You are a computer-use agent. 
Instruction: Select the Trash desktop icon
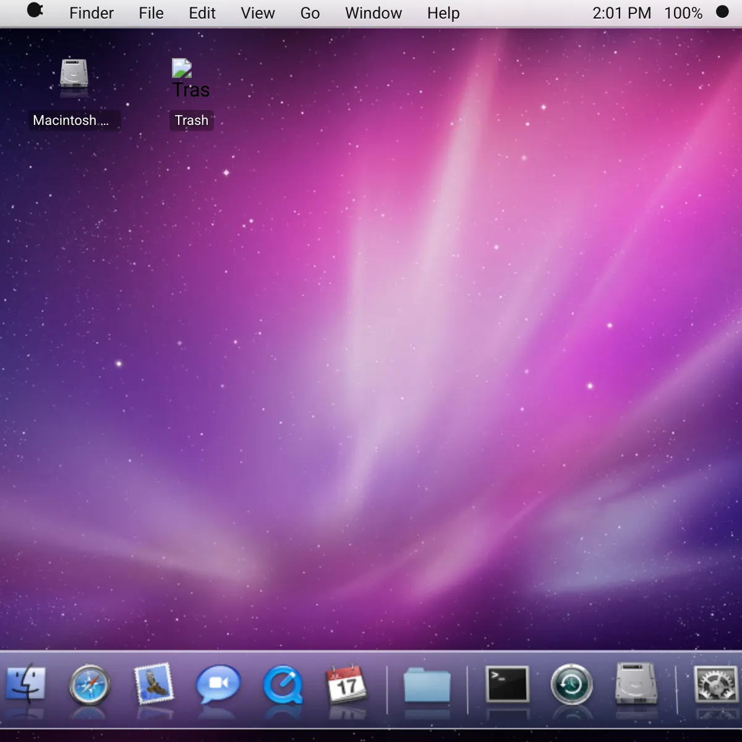190,79
